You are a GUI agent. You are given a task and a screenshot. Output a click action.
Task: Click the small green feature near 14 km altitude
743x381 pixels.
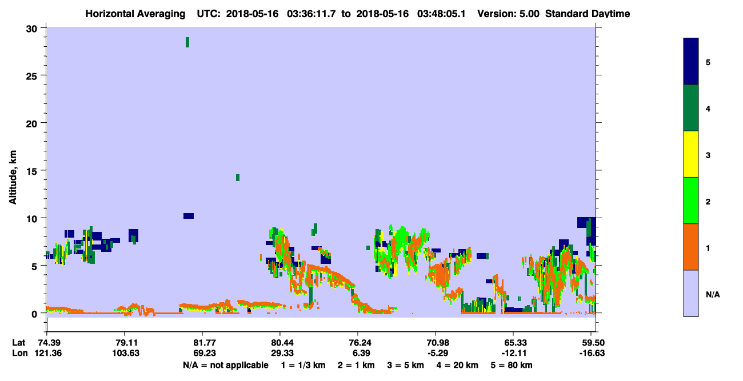click(x=238, y=178)
